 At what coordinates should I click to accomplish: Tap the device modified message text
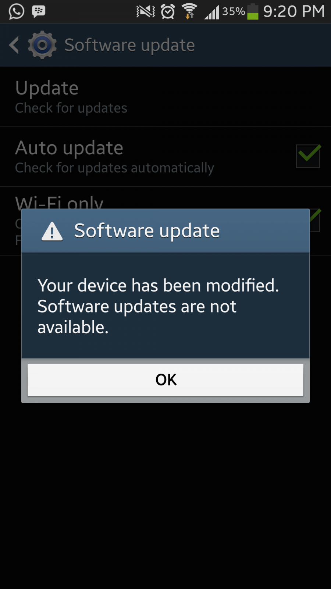click(x=158, y=306)
